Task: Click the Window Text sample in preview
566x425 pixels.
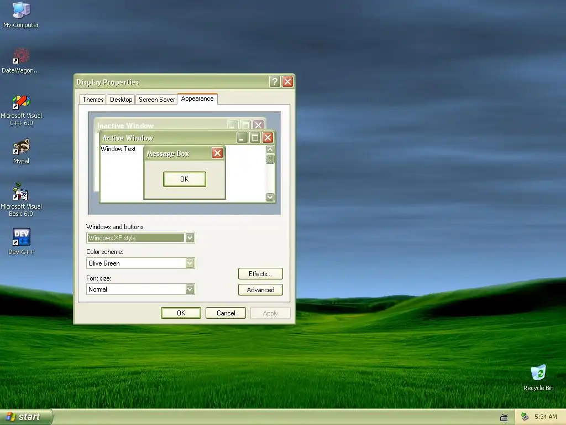Action: [x=118, y=149]
